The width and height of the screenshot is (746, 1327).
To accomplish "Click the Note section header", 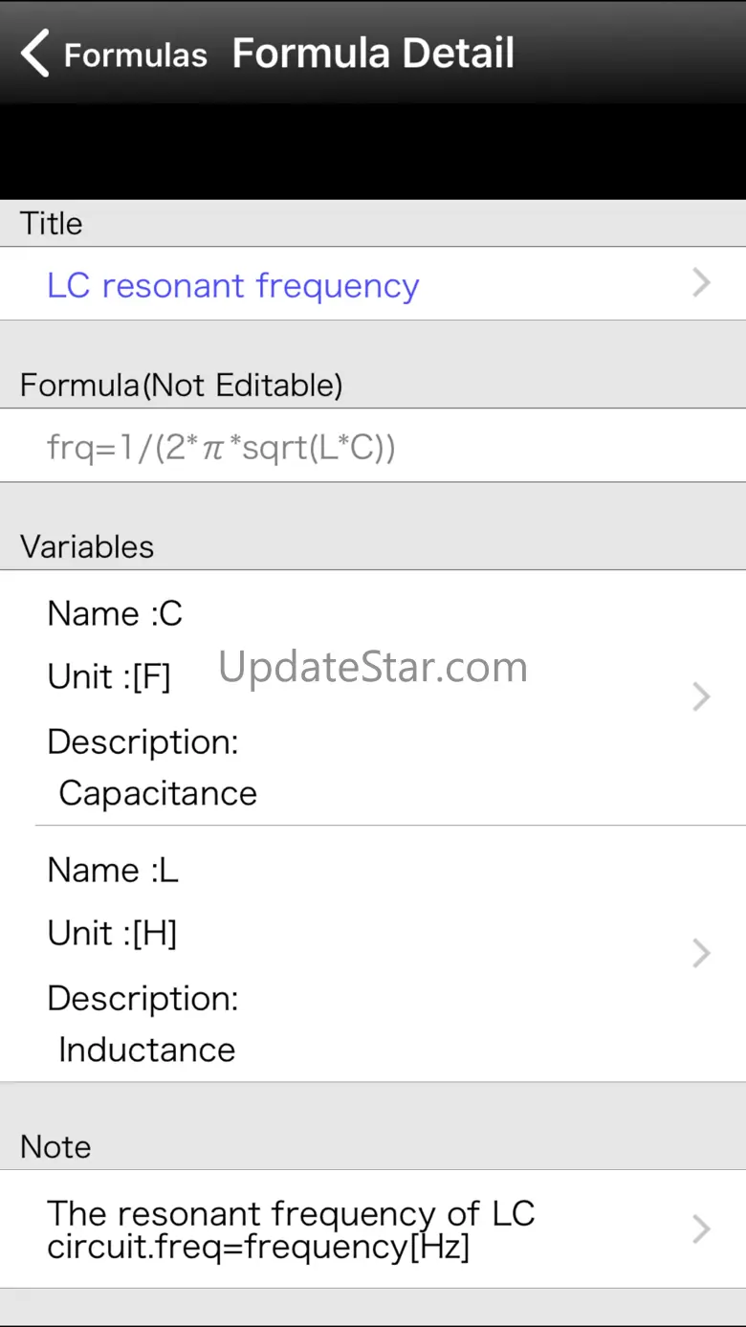I will click(55, 1146).
